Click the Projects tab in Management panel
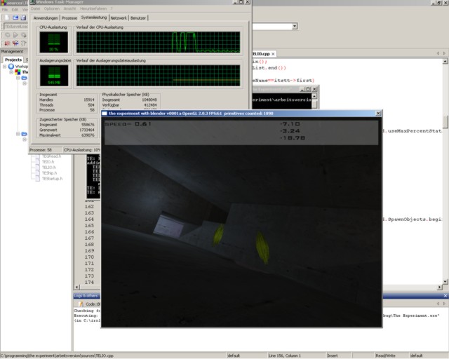 [x=13, y=60]
